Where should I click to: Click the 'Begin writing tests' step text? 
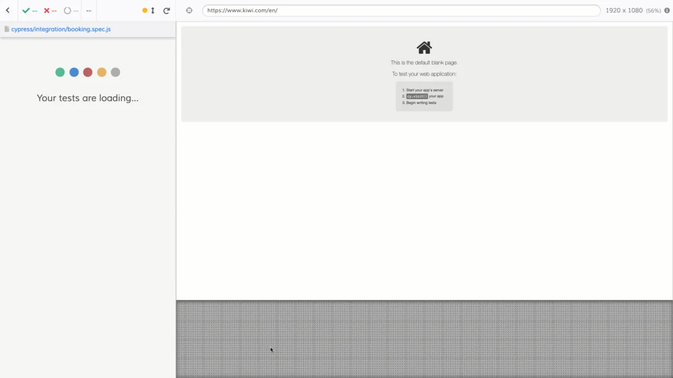pos(421,103)
